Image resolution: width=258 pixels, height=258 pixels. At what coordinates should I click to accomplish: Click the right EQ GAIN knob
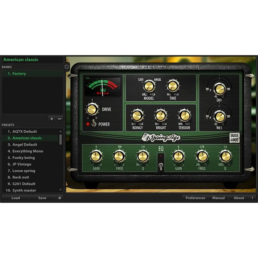point(178,156)
